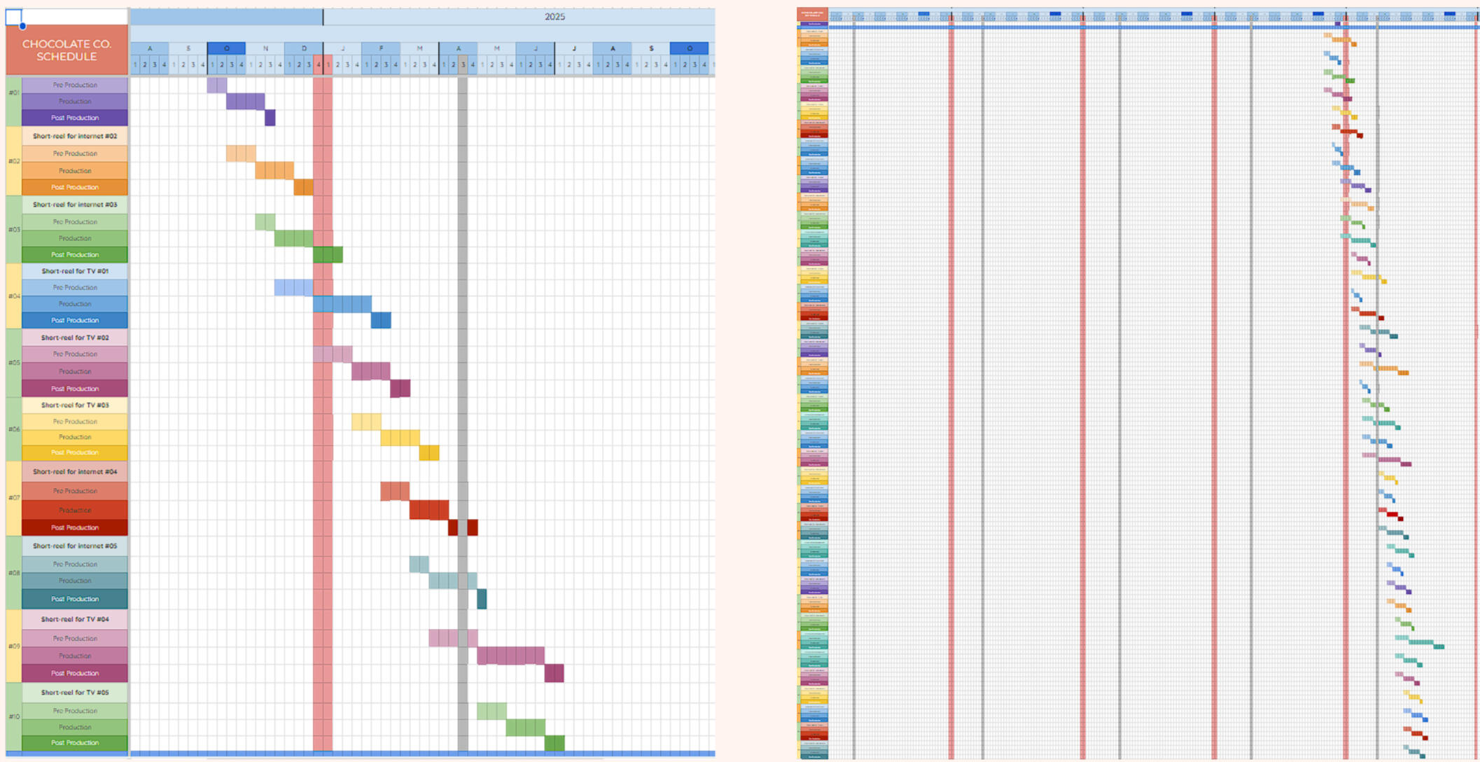Click the #09 project number cell
The height and width of the screenshot is (762, 1480).
pos(14,646)
